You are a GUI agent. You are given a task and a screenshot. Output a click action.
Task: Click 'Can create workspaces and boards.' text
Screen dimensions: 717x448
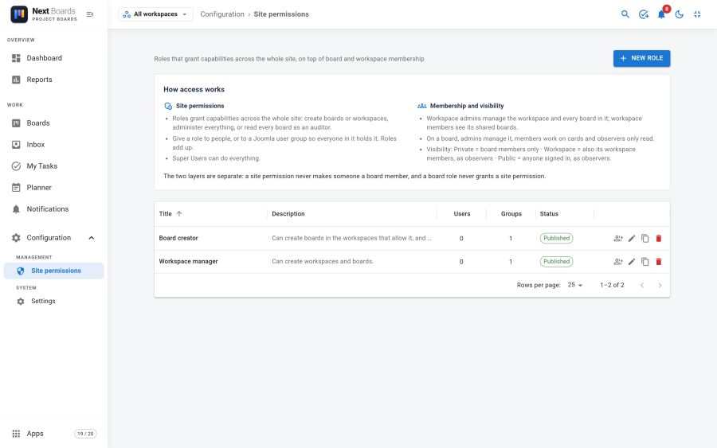323,261
